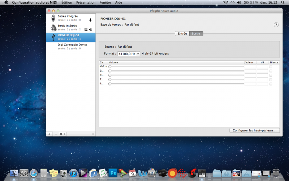Click the Silence column header
The height and width of the screenshot is (181, 289).
pos(274,62)
